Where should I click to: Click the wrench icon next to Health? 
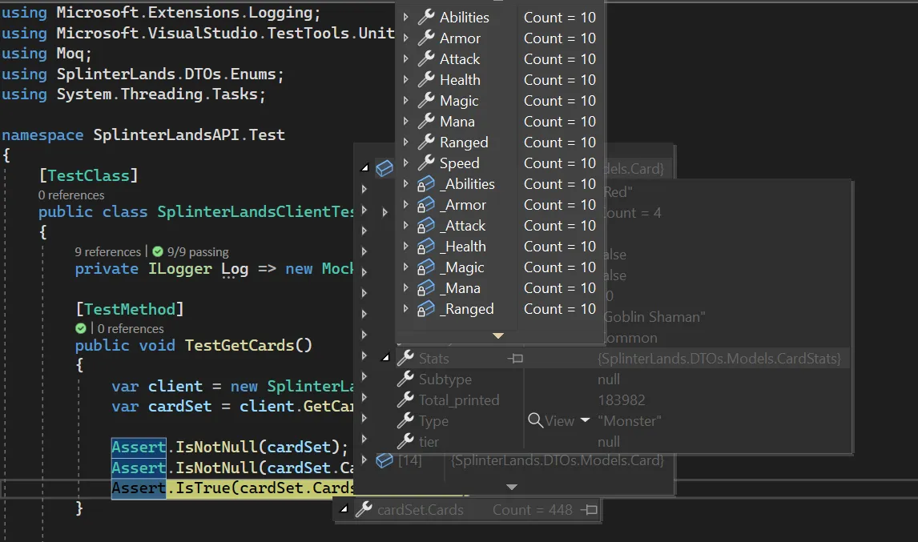click(426, 79)
